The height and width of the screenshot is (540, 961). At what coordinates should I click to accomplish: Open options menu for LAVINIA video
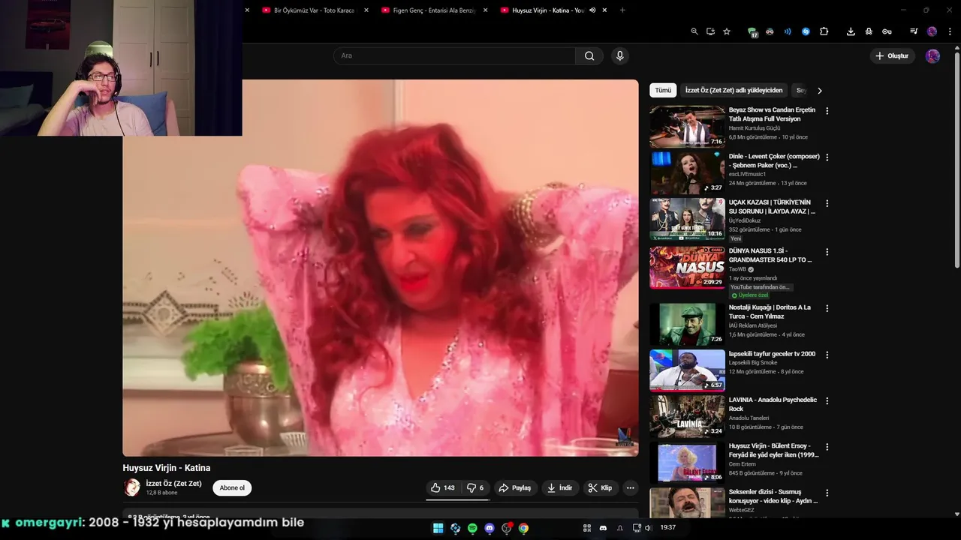pos(827,400)
